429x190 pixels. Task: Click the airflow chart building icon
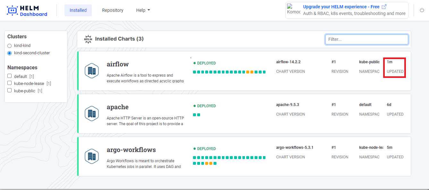pyautogui.click(x=92, y=71)
